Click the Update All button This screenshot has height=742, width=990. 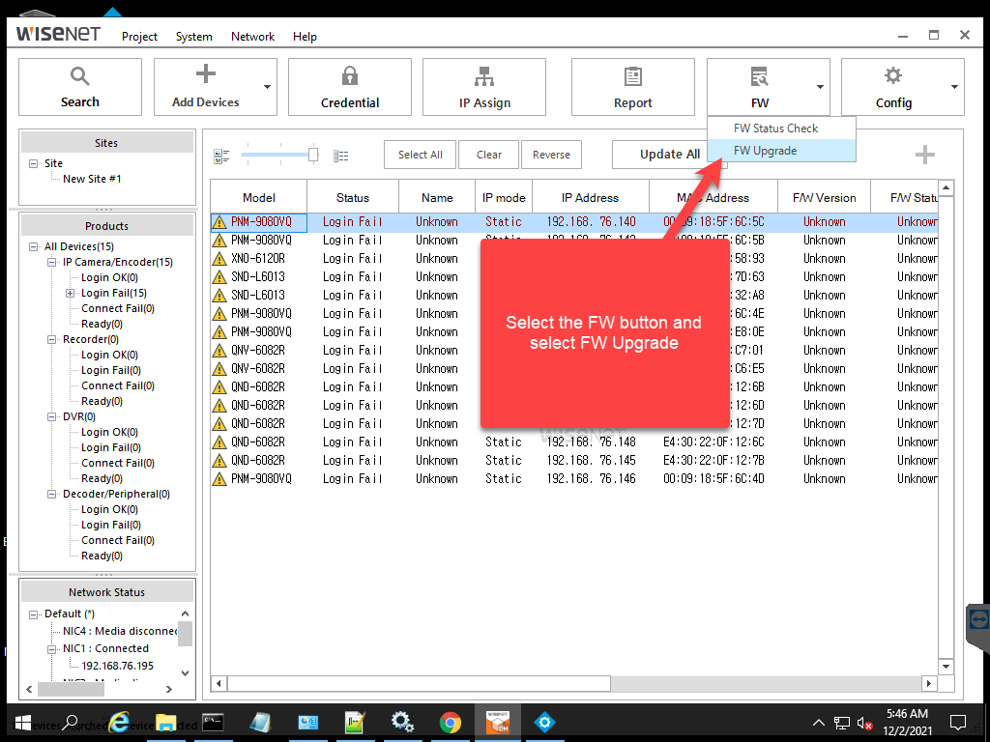tap(669, 154)
